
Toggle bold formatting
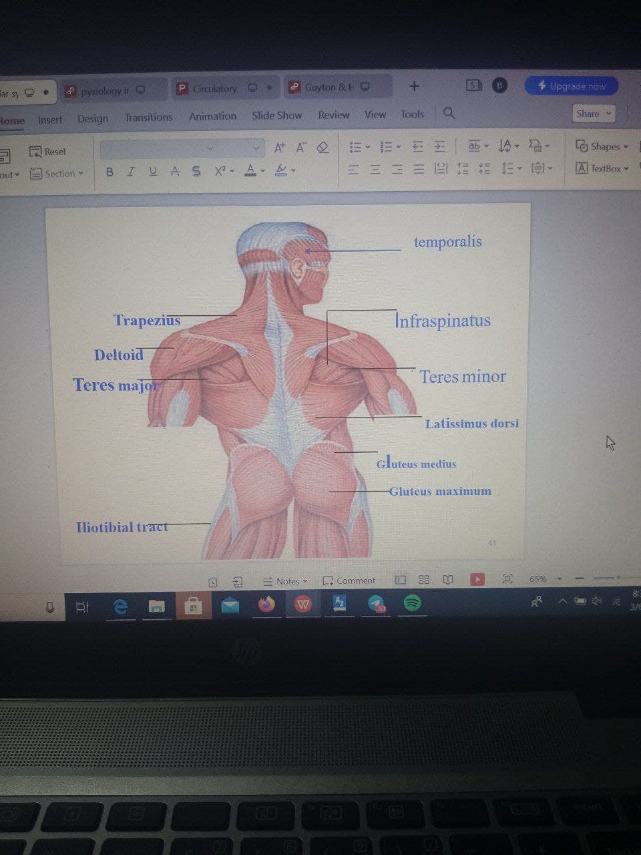click(x=110, y=172)
